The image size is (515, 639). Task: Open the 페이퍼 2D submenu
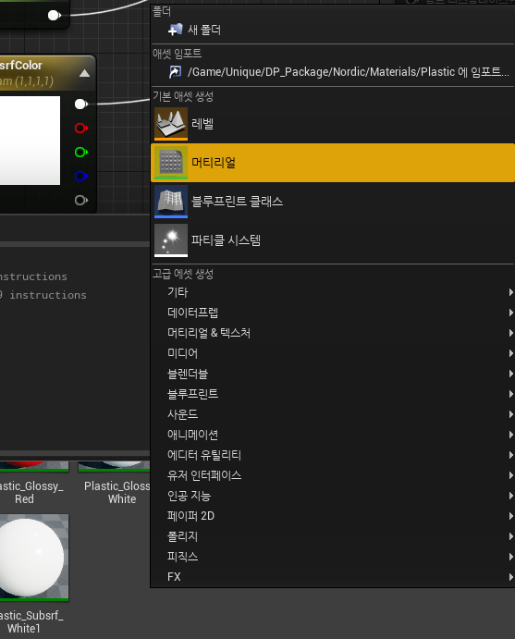pos(333,516)
